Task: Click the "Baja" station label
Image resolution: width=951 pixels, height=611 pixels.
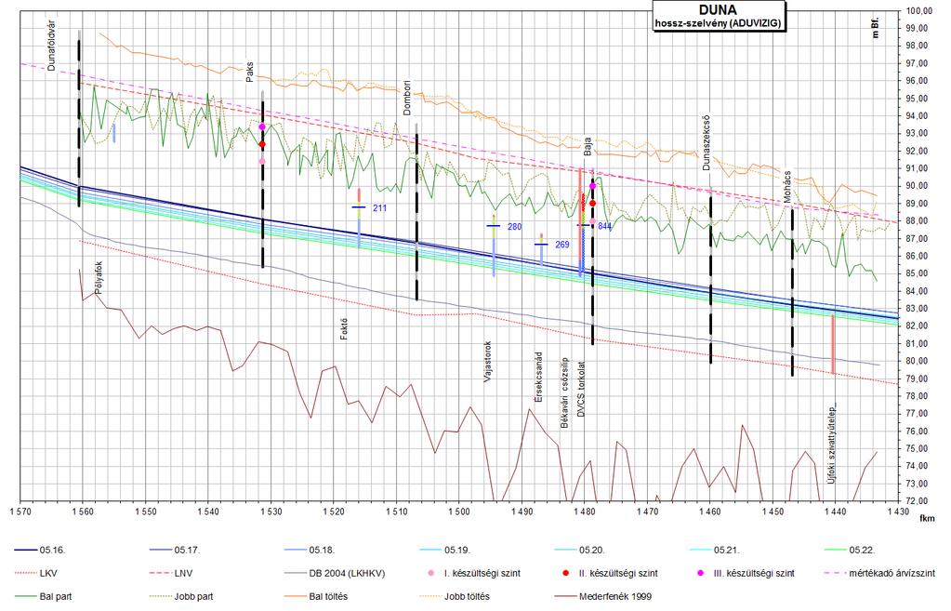Action: pos(588,146)
